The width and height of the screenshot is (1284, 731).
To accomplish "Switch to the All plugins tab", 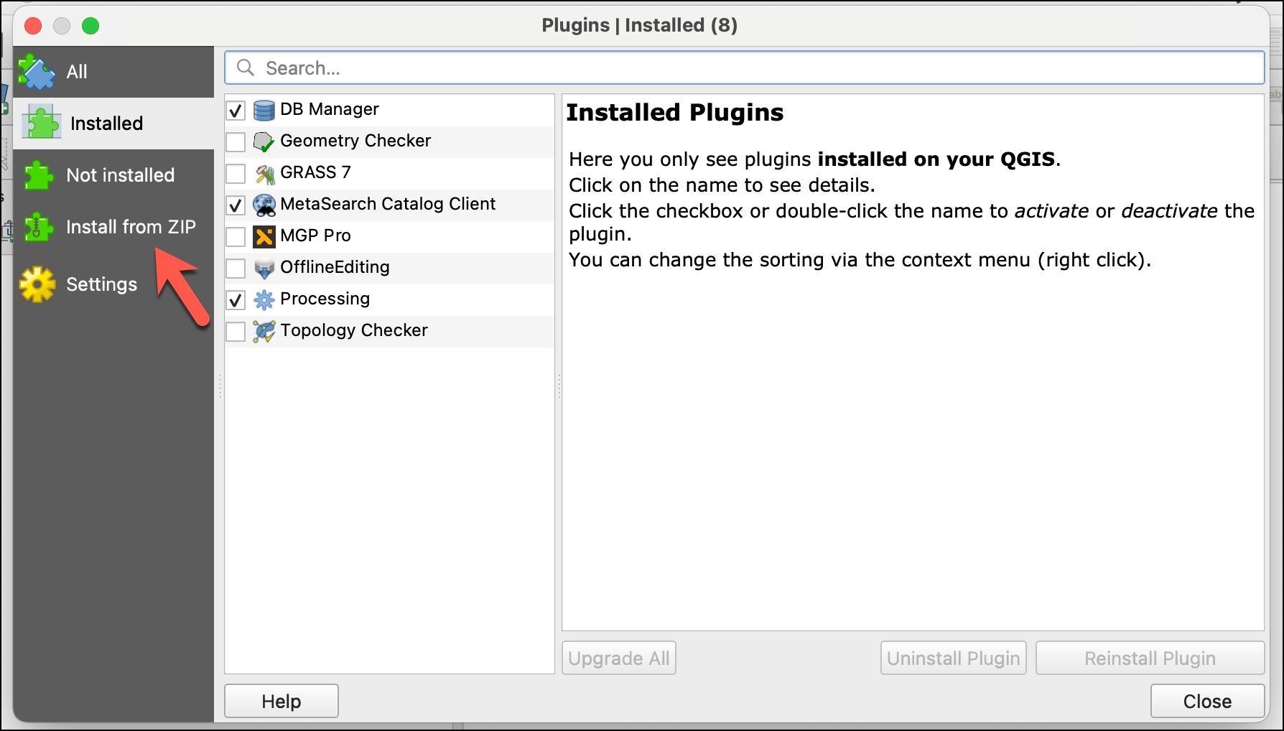I will (113, 72).
